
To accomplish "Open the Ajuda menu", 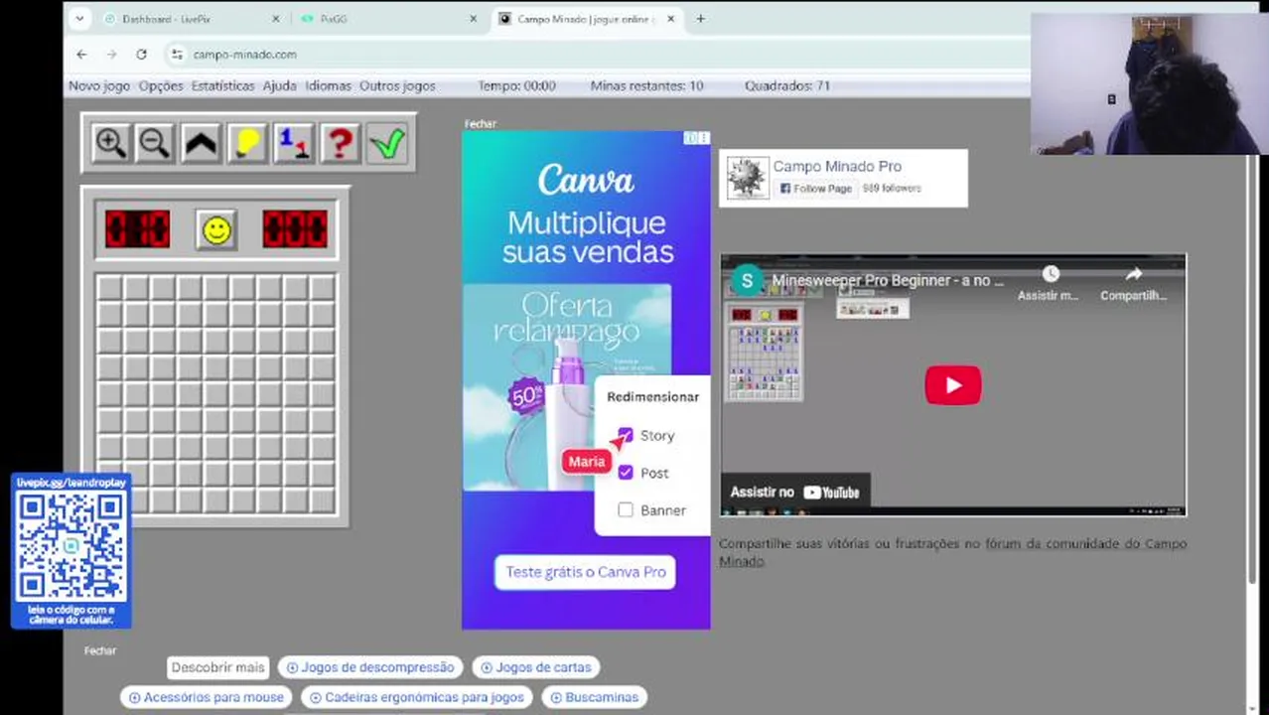I will pos(279,86).
